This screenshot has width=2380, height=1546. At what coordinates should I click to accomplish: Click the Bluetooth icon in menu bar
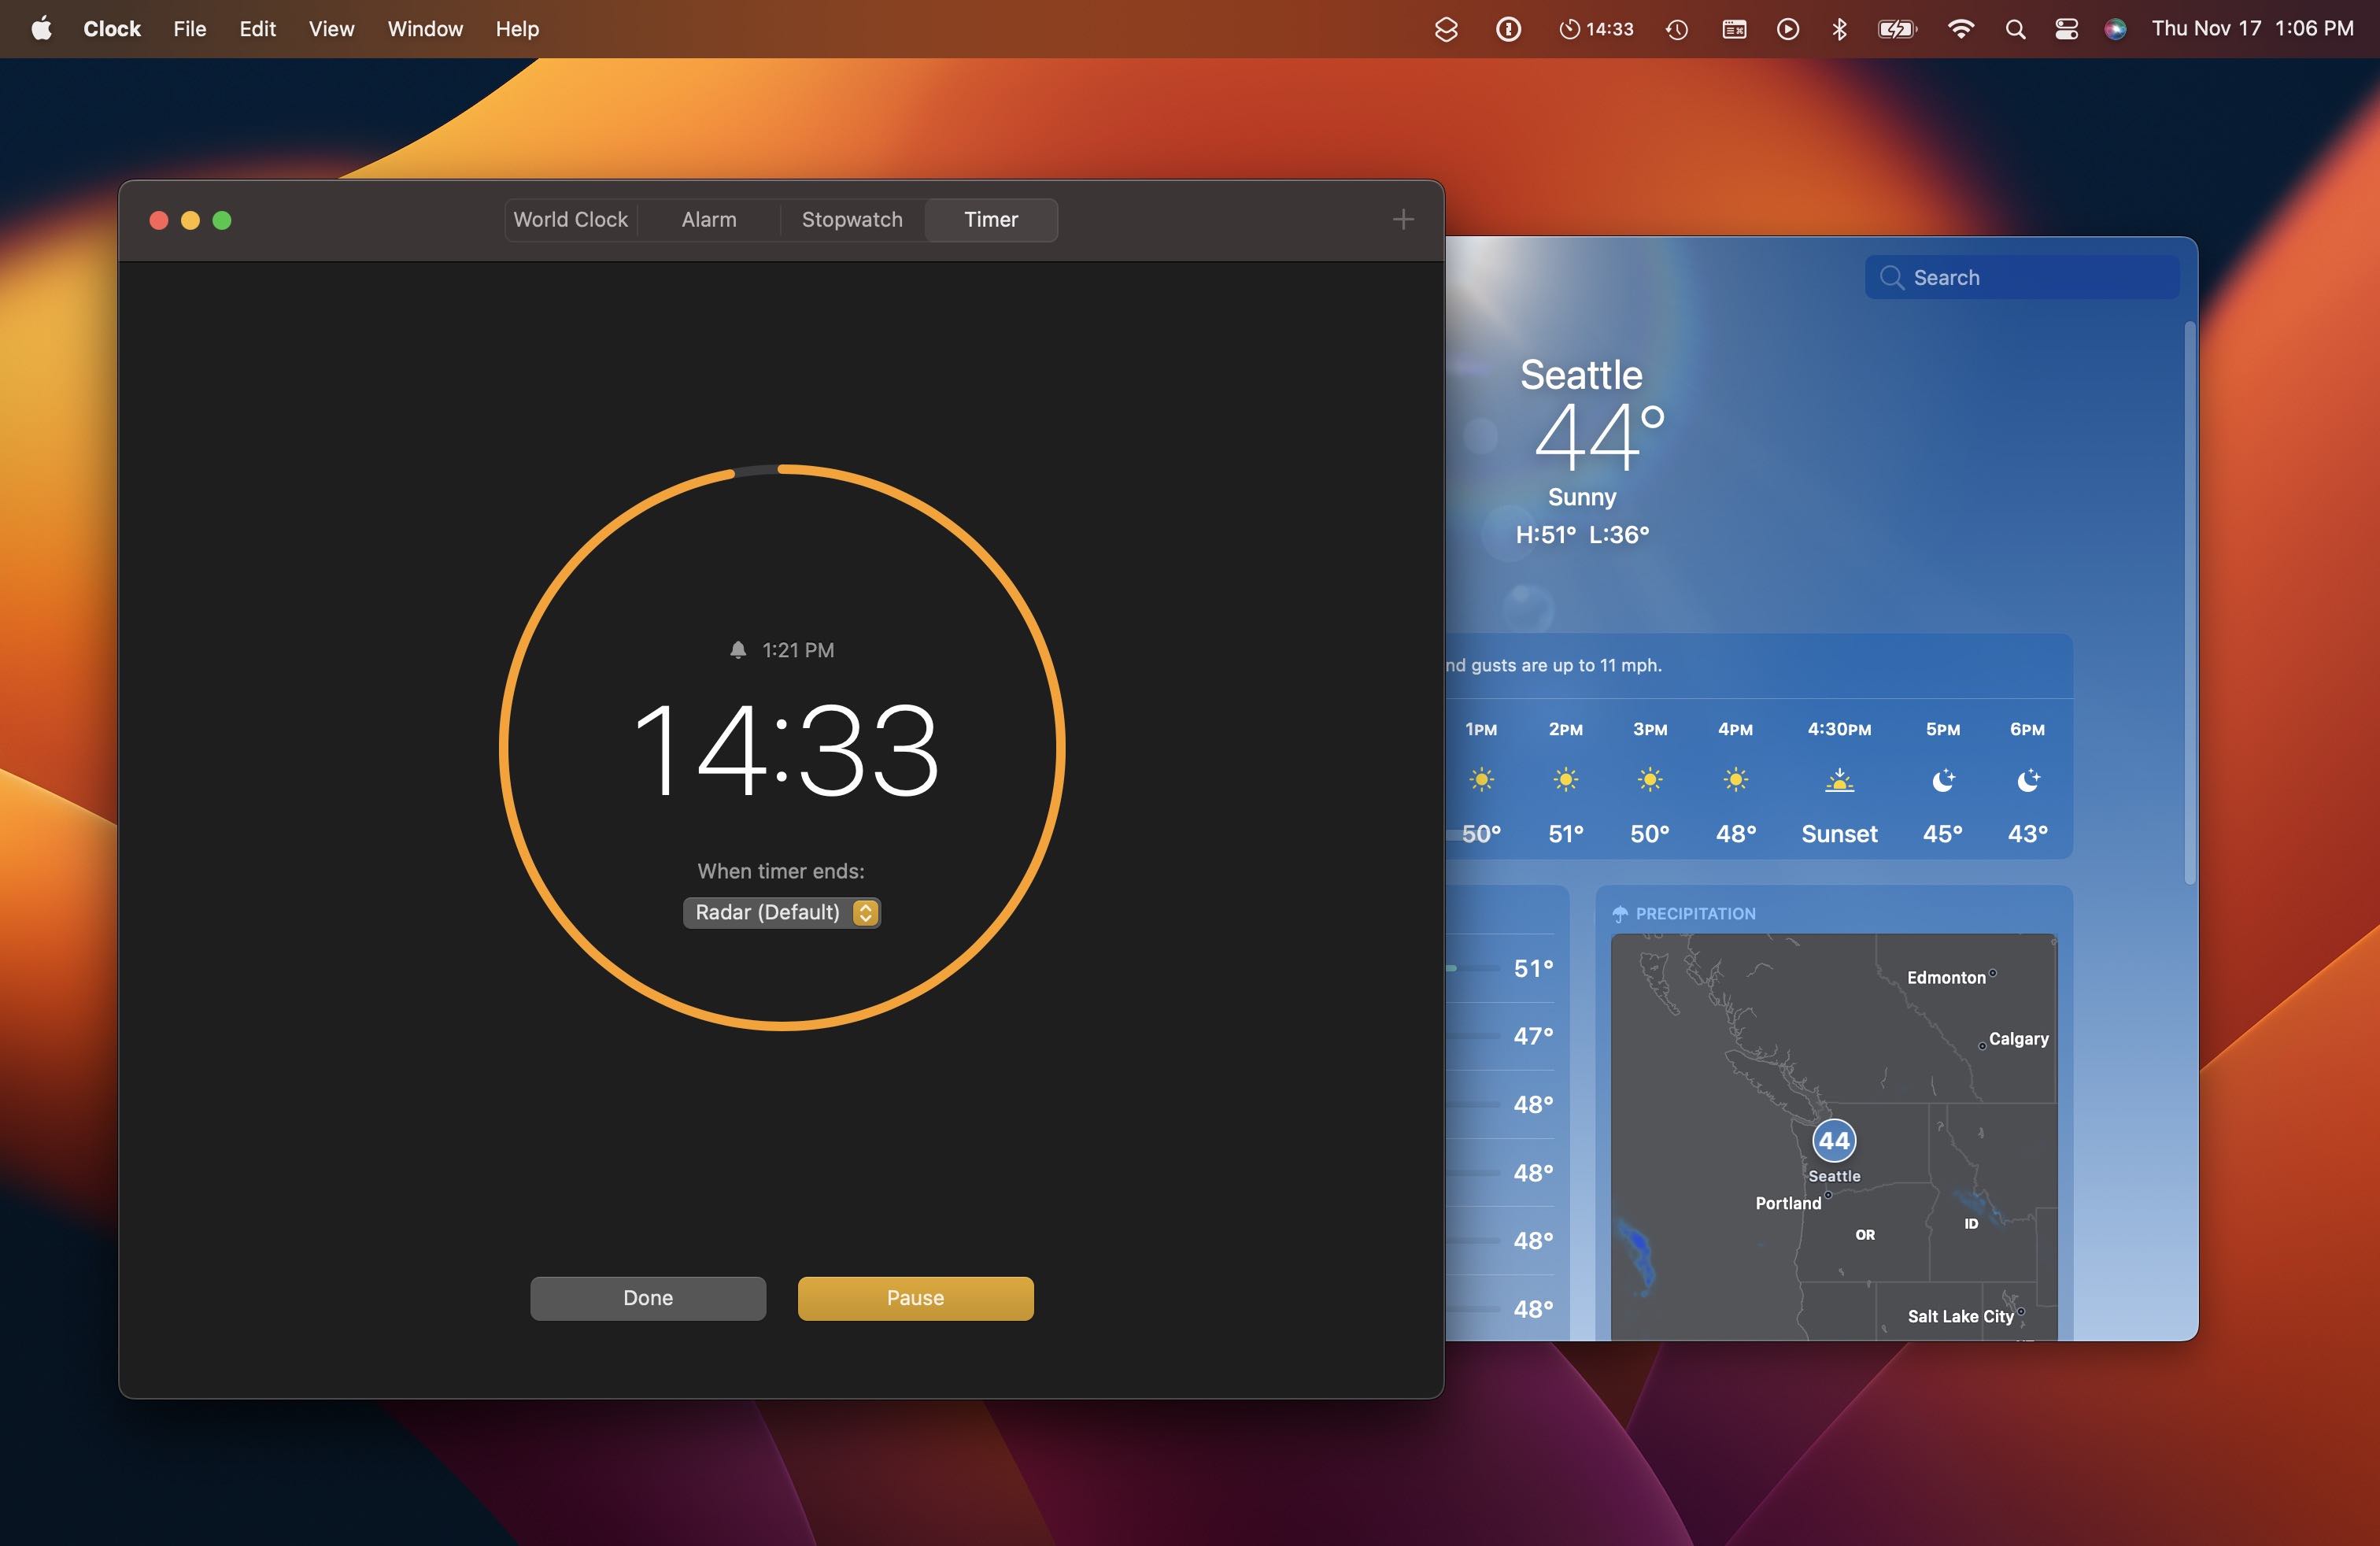pos(1835,26)
